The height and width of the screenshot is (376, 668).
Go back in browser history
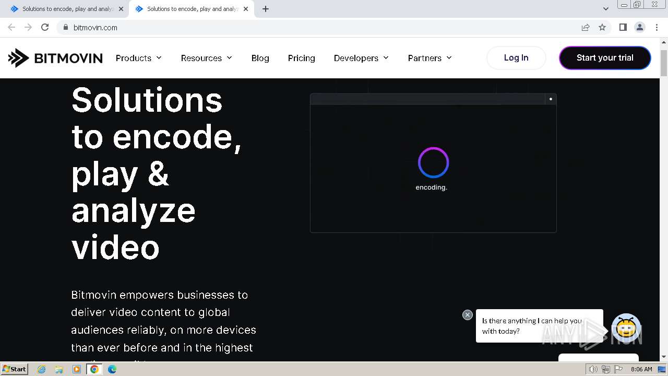pos(11,27)
